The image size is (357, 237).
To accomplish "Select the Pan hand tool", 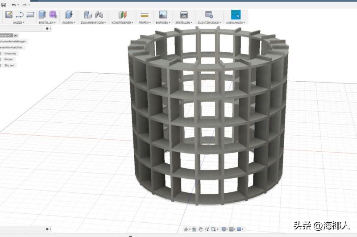I will [201, 229].
